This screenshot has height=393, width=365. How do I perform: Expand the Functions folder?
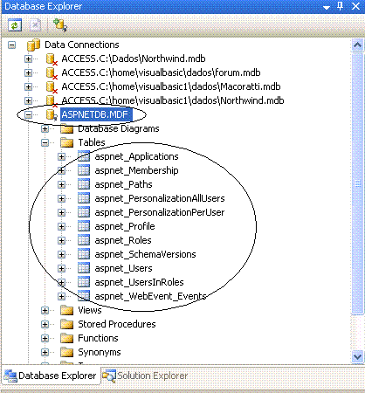click(45, 339)
